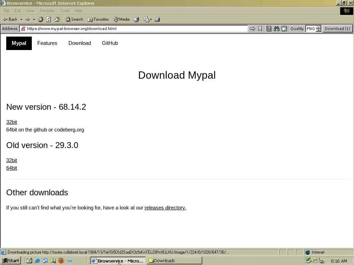Open the Download nav link on the page
The width and height of the screenshot is (354, 265).
pos(80,43)
